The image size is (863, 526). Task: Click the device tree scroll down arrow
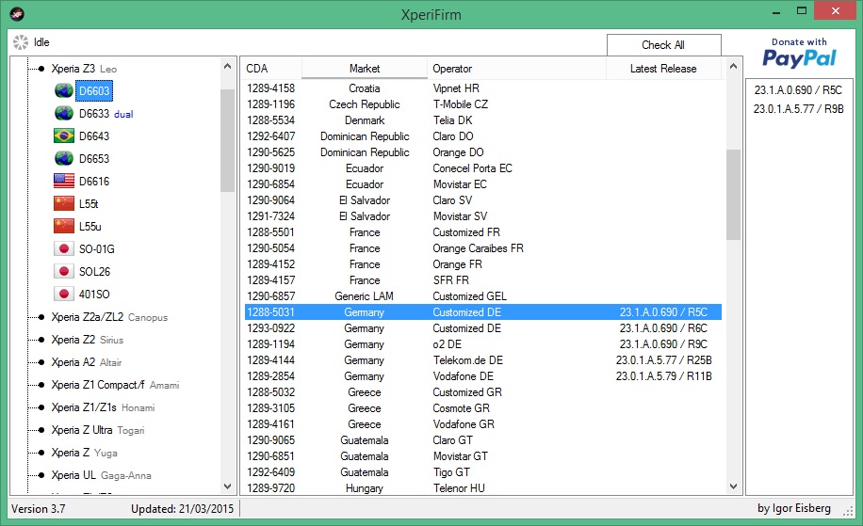point(227,486)
